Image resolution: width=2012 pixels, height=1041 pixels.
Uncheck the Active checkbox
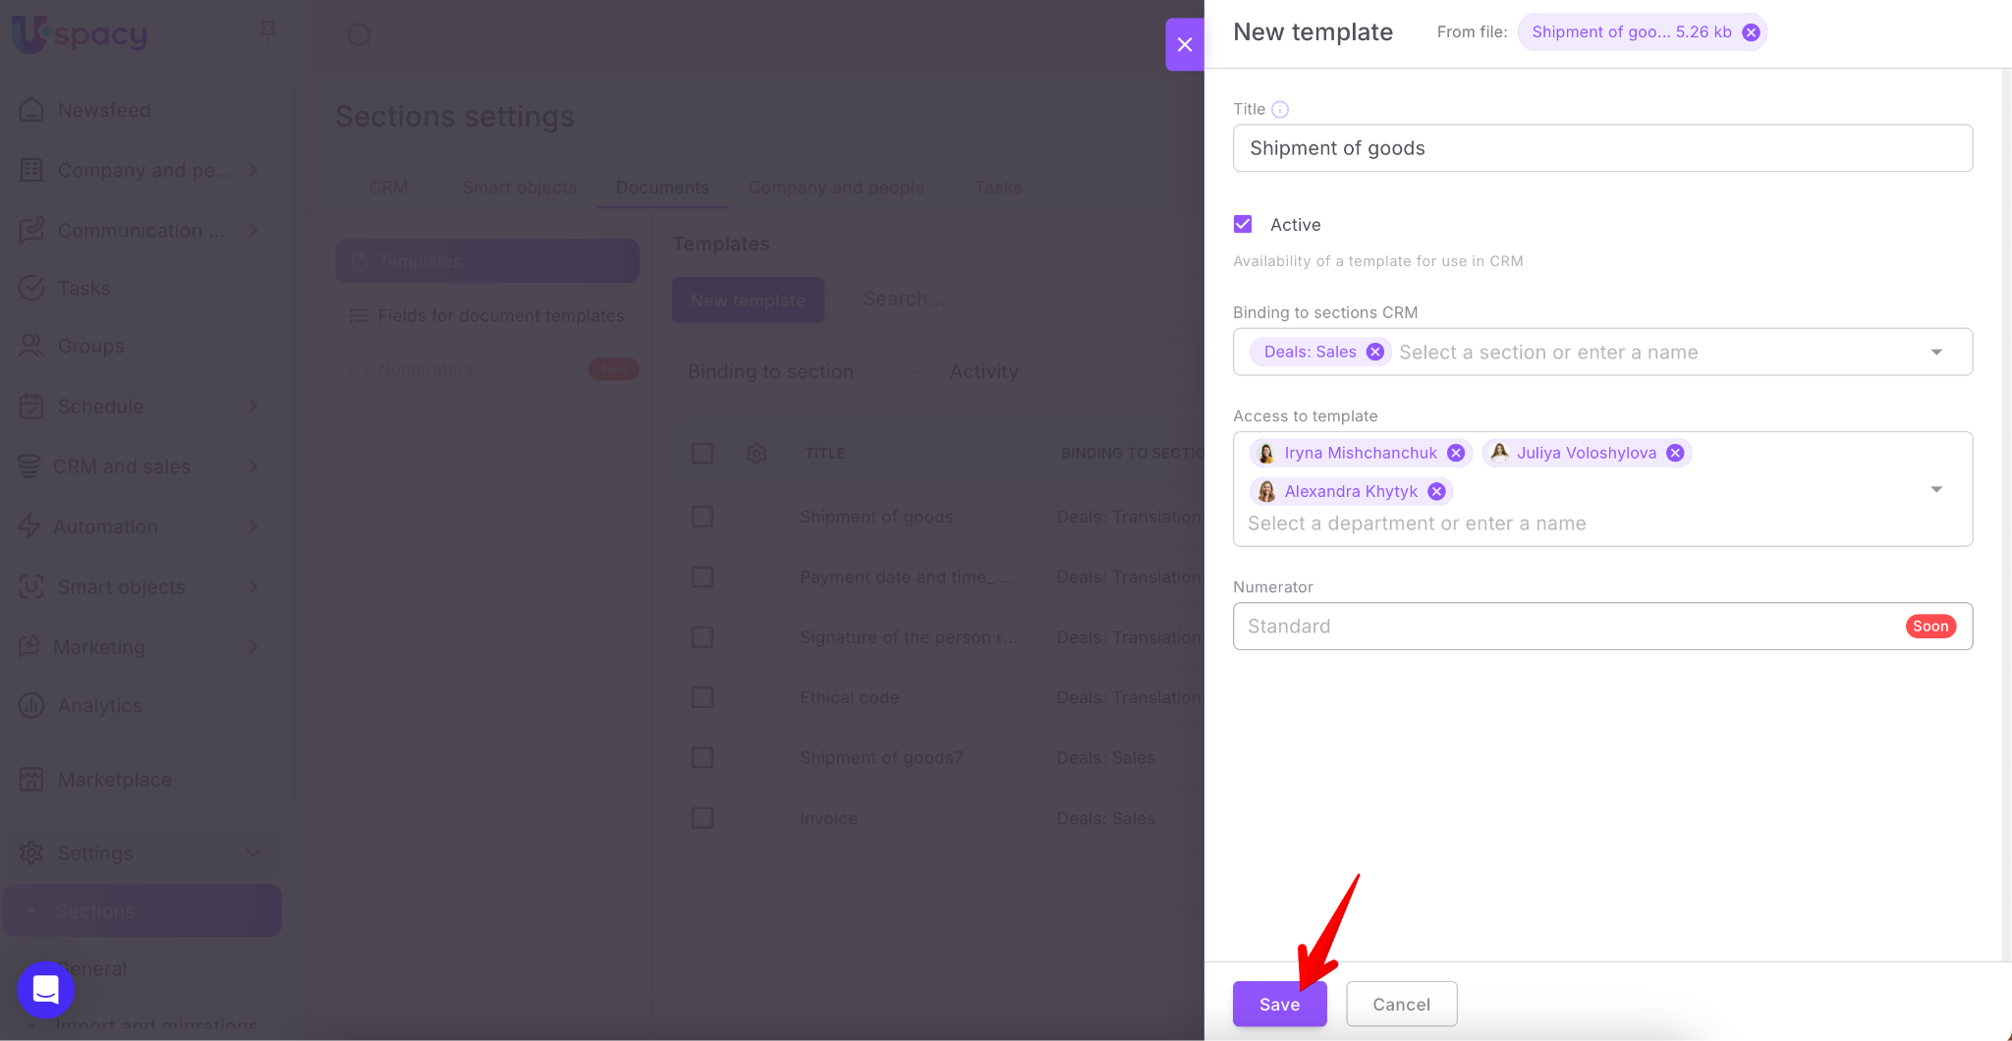pyautogui.click(x=1243, y=224)
